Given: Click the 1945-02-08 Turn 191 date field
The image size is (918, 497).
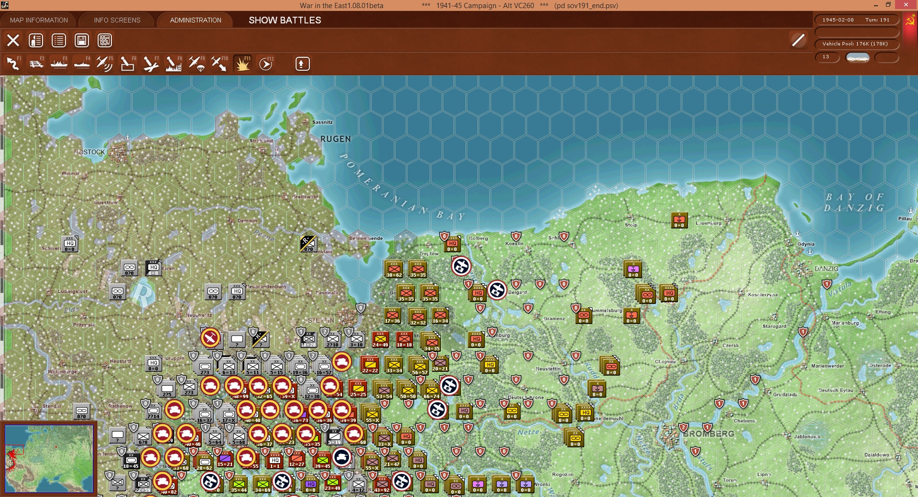Looking at the screenshot, I should pos(857,20).
